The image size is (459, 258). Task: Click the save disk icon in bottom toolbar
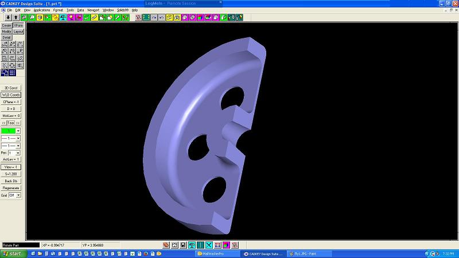tap(183, 245)
